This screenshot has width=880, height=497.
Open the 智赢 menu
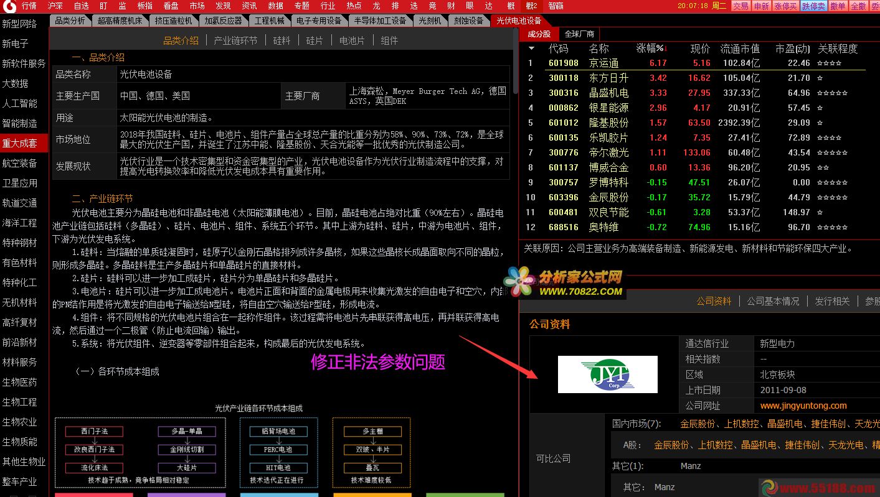pyautogui.click(x=556, y=6)
